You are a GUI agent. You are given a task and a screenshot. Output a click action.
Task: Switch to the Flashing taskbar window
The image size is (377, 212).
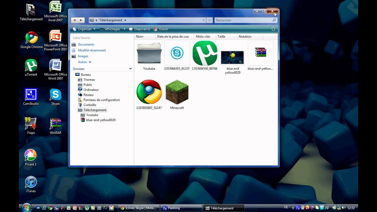[x=181, y=208]
